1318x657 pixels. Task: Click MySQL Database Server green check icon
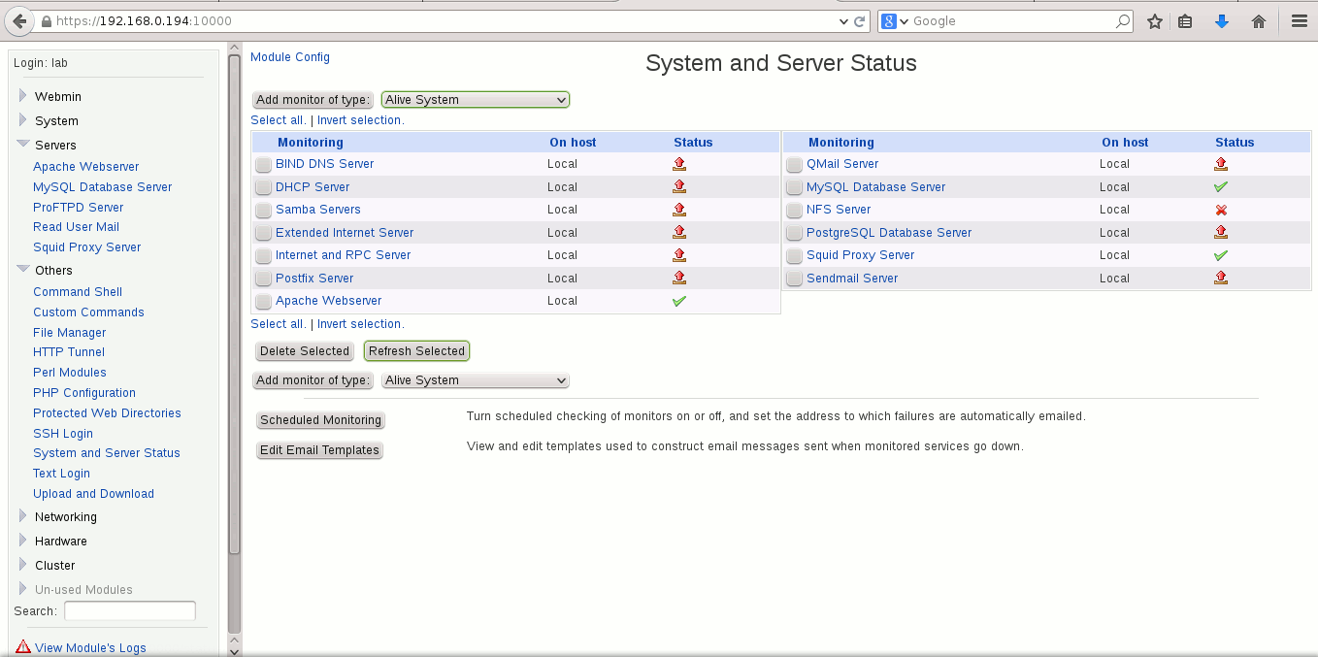coord(1221,186)
